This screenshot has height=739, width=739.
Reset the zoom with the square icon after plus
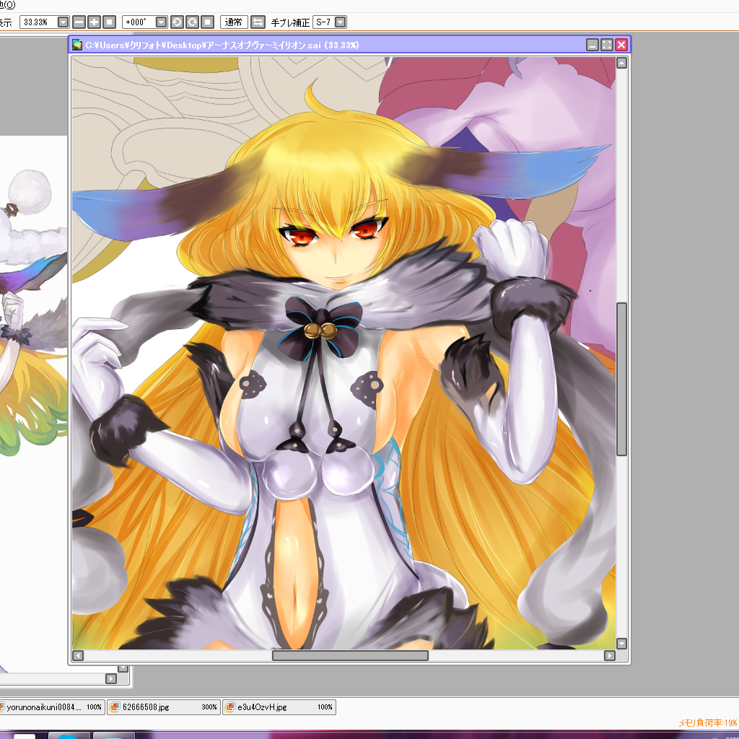[x=110, y=22]
